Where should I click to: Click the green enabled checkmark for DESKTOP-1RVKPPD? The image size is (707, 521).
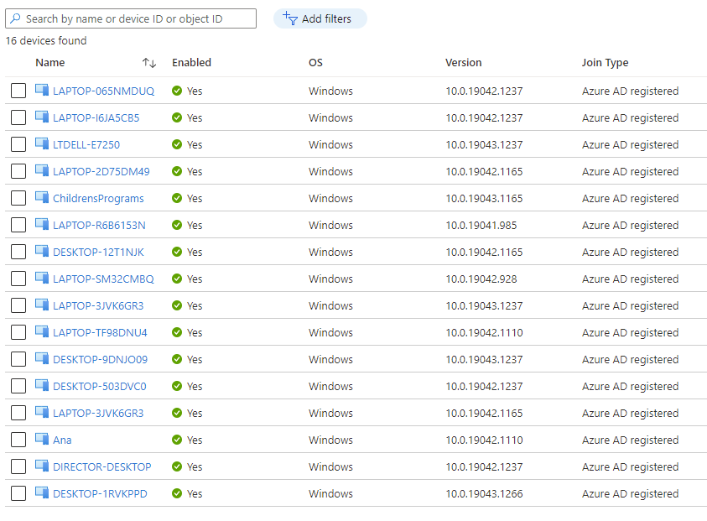coord(177,493)
